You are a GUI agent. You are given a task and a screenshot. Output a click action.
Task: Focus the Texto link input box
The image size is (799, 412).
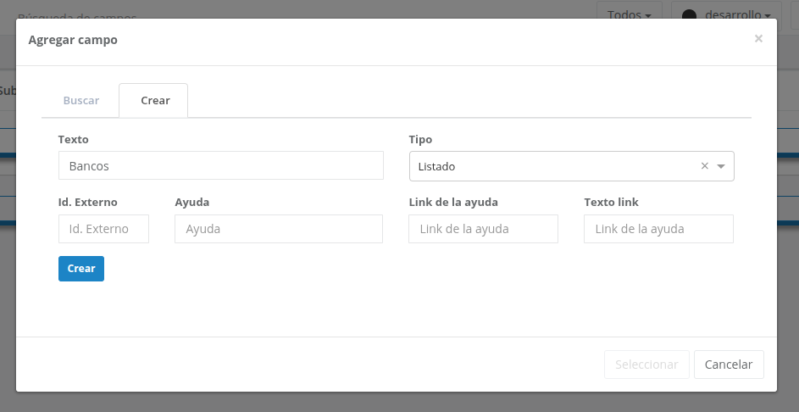658,229
